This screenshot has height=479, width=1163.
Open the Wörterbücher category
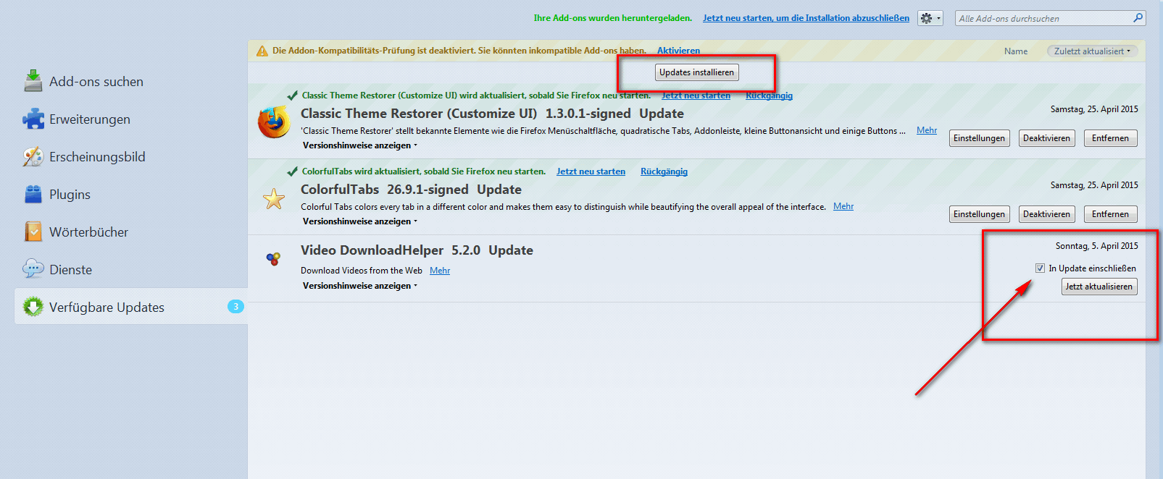(x=131, y=232)
